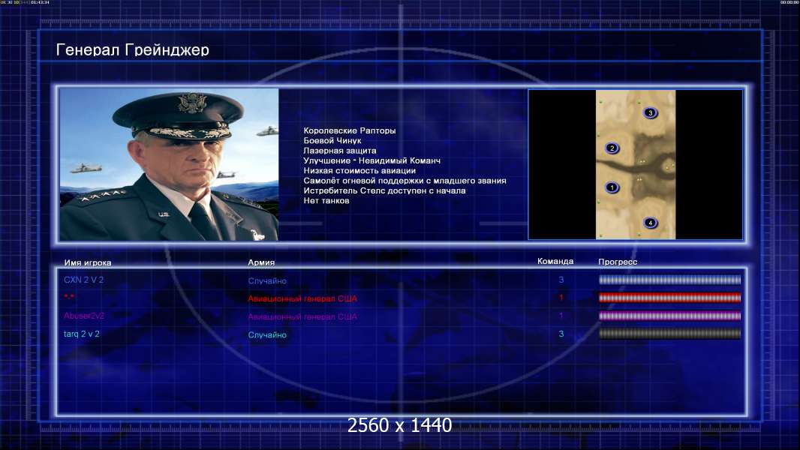Click start position marker 1 on minimap
This screenshot has width=800, height=450.
[612, 187]
